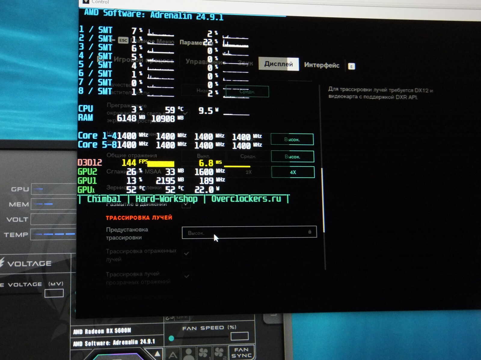Image resolution: width=481 pixels, height=360 pixels.
Task: Switch to the Дисплей tab
Action: 279,64
